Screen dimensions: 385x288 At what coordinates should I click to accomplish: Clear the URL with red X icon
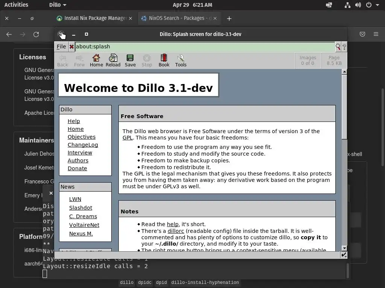[x=71, y=46]
